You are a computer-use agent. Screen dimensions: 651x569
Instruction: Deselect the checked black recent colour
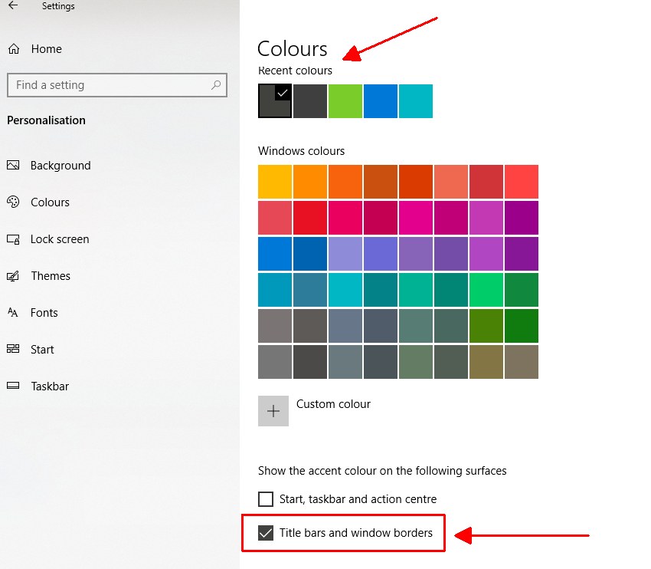coord(274,100)
